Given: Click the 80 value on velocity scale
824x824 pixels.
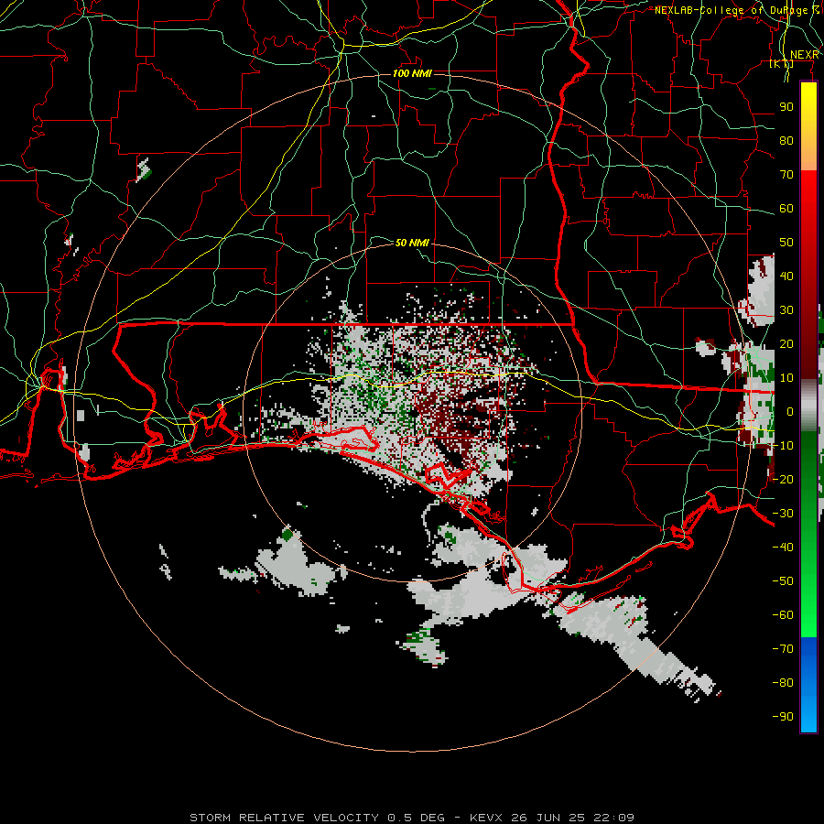Looking at the screenshot, I should pyautogui.click(x=786, y=141).
